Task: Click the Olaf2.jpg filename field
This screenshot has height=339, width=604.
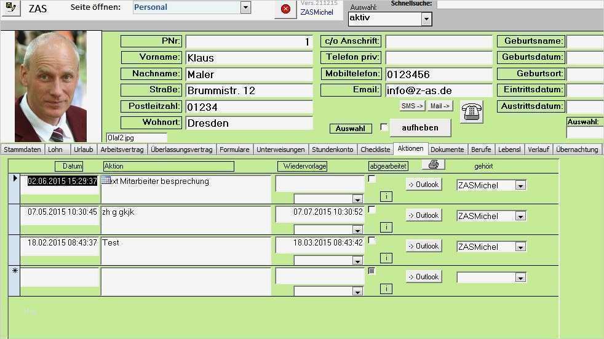Action: (137, 138)
